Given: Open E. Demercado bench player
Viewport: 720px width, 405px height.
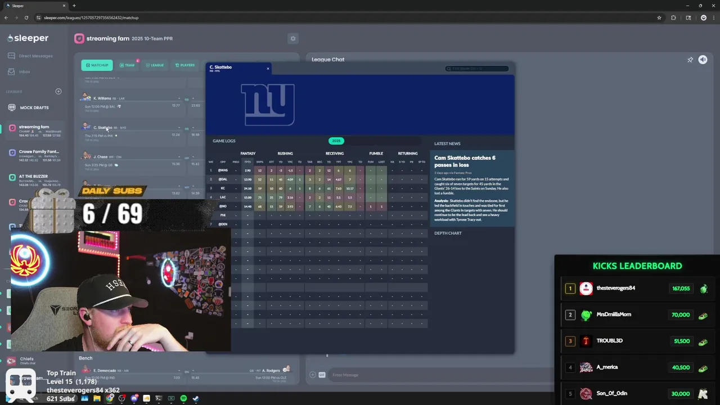Looking at the screenshot, I should (x=105, y=370).
